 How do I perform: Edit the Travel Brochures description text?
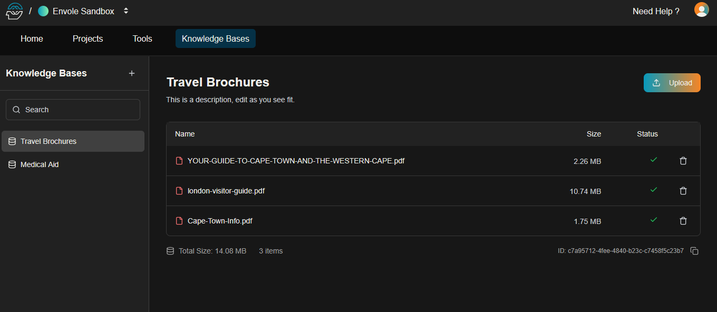click(230, 100)
